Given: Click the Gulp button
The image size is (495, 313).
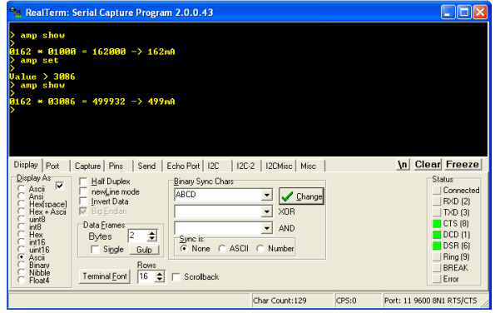Looking at the screenshot, I should click(144, 250).
